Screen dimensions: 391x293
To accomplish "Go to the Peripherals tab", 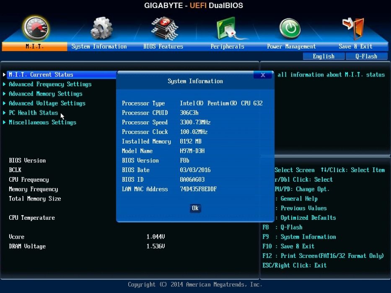I will (x=227, y=46).
